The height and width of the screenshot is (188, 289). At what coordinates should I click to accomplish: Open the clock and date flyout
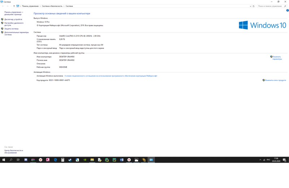[276, 160]
